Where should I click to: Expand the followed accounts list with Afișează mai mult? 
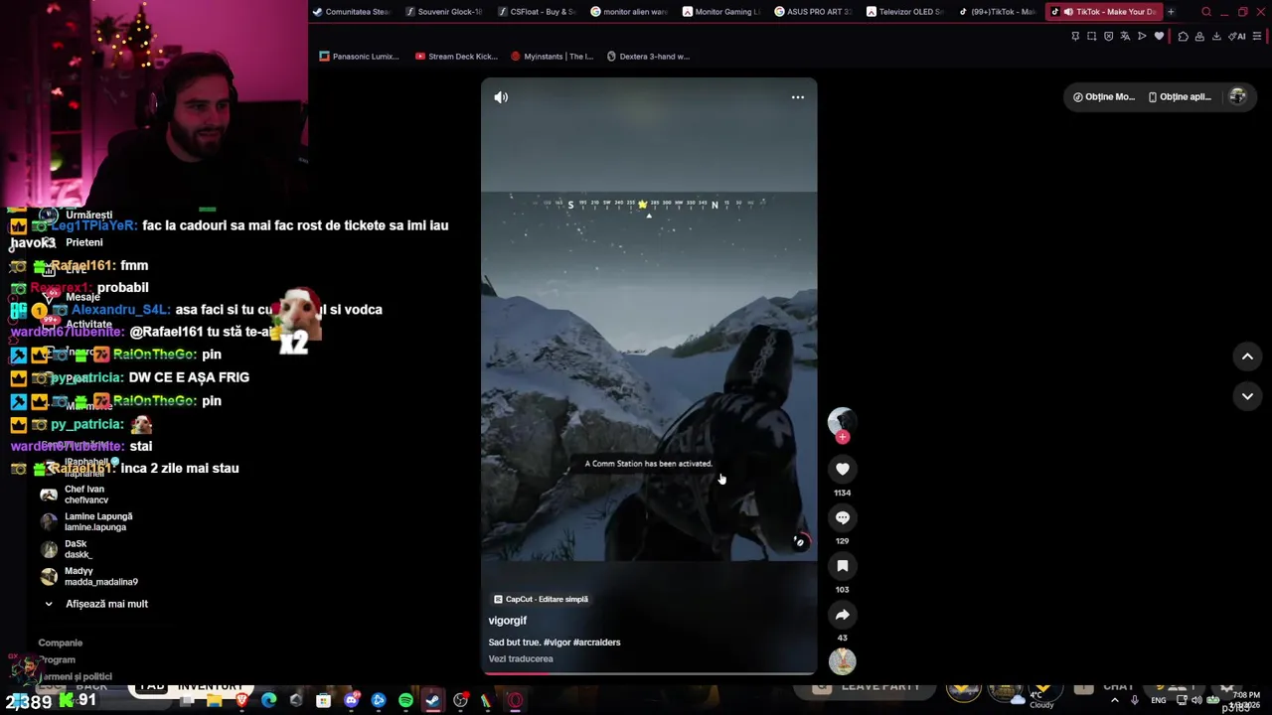click(96, 604)
